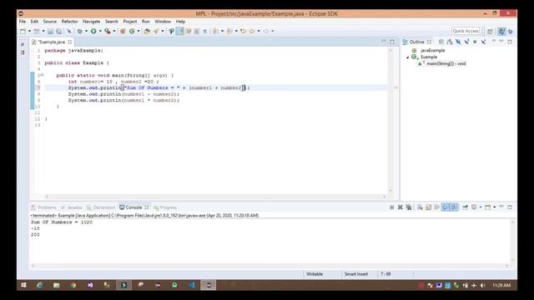Image resolution: width=534 pixels, height=300 pixels.
Task: Click the New Java Package icon
Action: pos(123,31)
